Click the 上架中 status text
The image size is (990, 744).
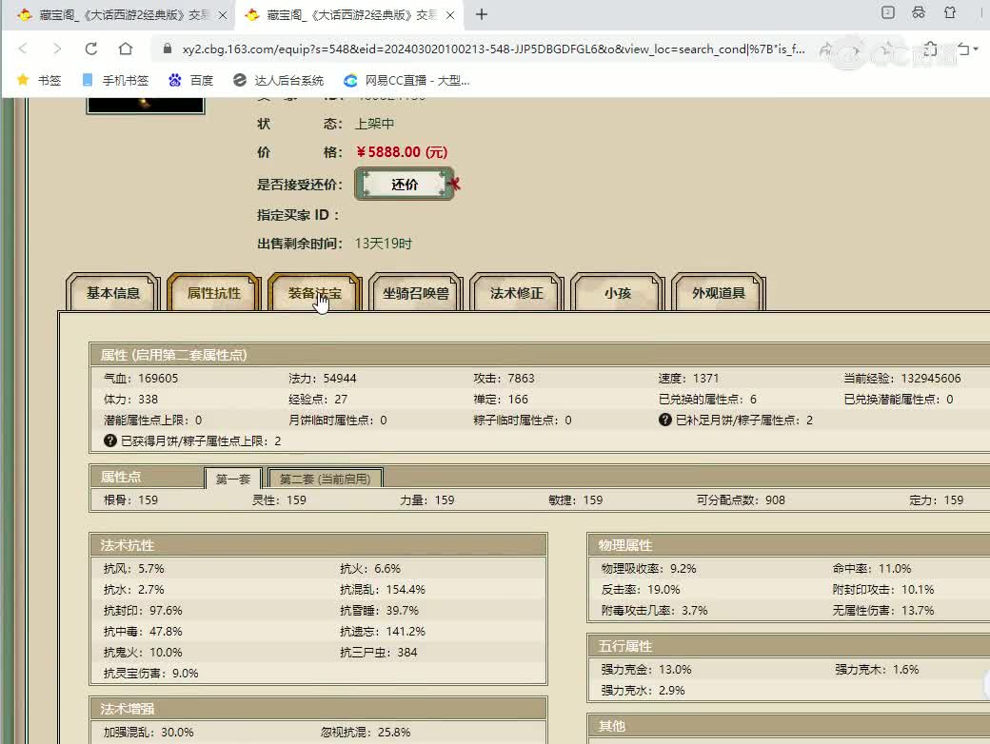(x=374, y=124)
